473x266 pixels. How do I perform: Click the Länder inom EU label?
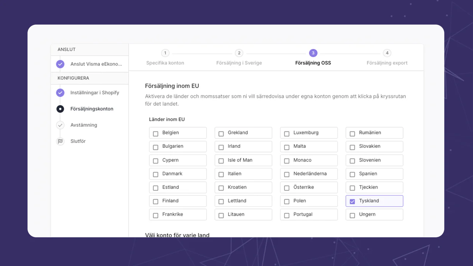[x=167, y=119]
